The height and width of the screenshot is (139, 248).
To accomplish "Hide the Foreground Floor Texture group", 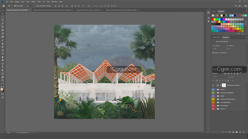I will coord(213,99).
